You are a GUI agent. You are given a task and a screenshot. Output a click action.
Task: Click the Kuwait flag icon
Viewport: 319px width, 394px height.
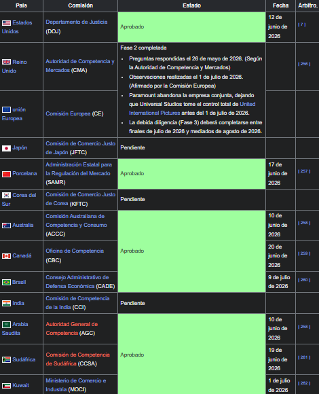coord(6,385)
